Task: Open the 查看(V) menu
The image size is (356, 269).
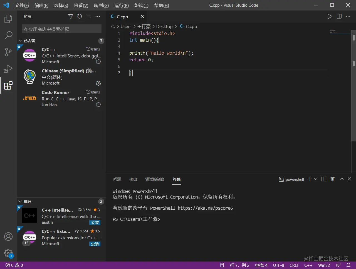Action: (x=81, y=5)
